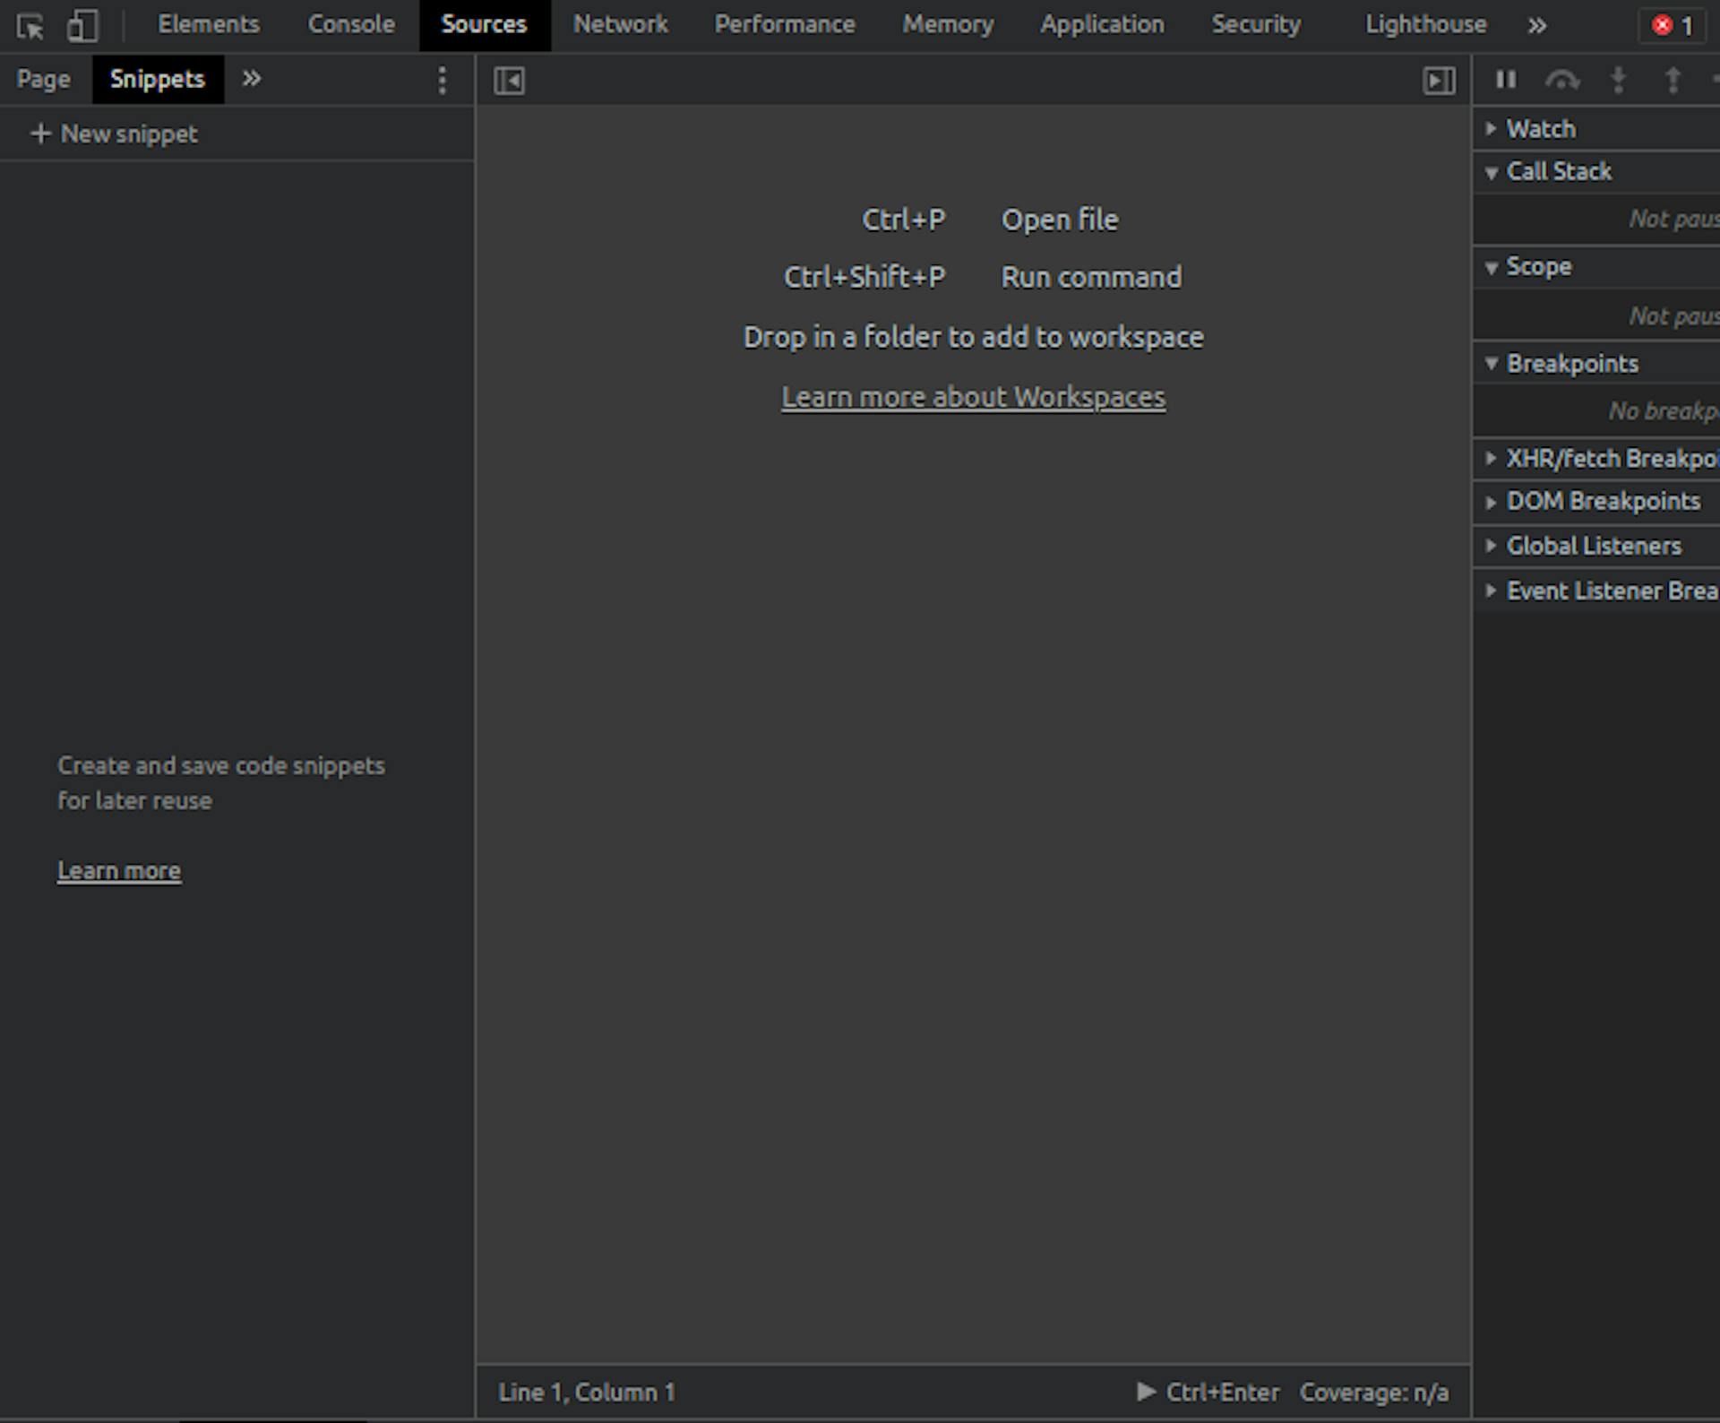Click the Ctrl+Shift+P Run command hint

[983, 278]
